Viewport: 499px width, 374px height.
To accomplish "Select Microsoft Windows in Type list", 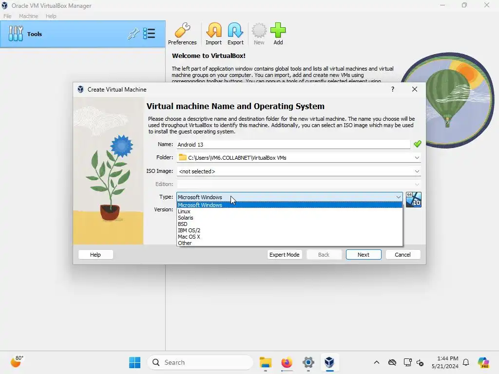I will [x=289, y=205].
